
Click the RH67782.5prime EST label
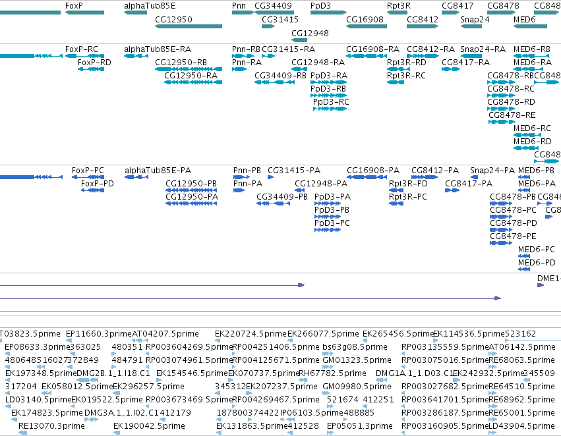point(332,373)
